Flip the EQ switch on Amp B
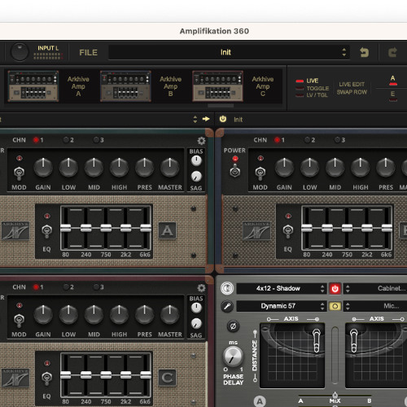 [x=288, y=231]
